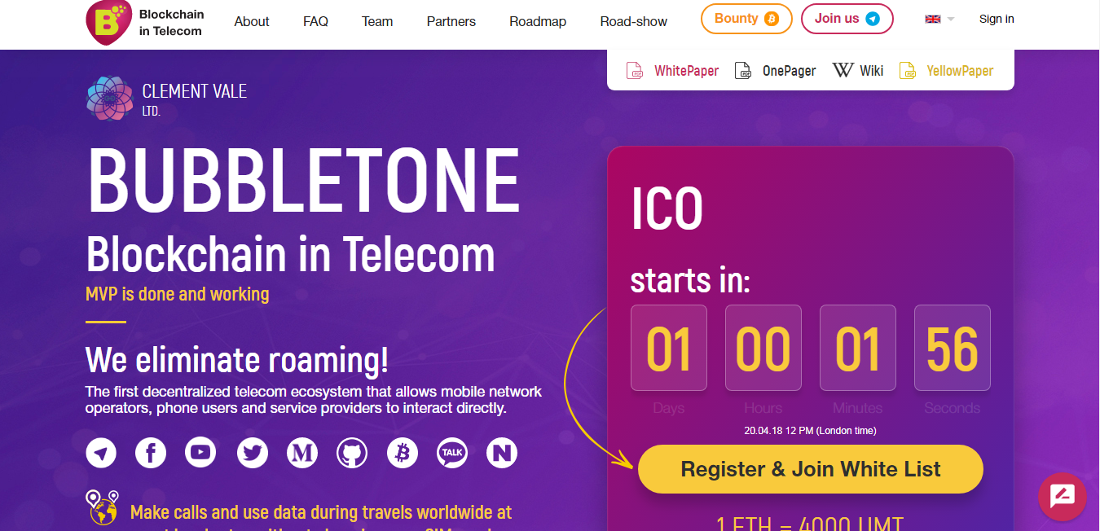Open the FAQ menu item
This screenshot has width=1100, height=531.
click(x=315, y=22)
